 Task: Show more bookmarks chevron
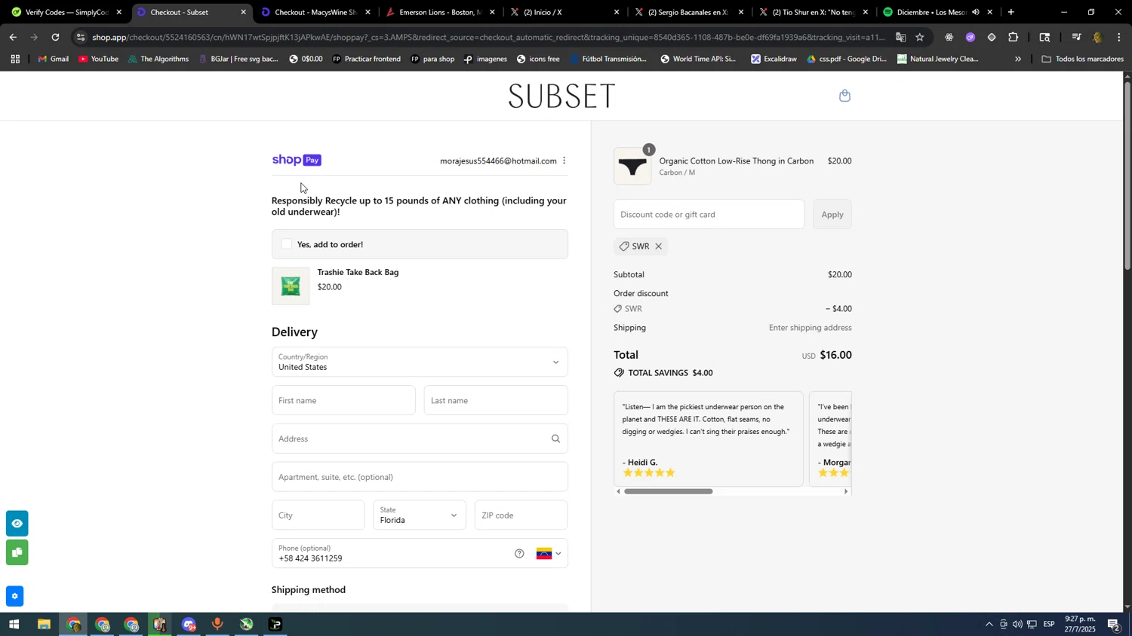click(1018, 59)
